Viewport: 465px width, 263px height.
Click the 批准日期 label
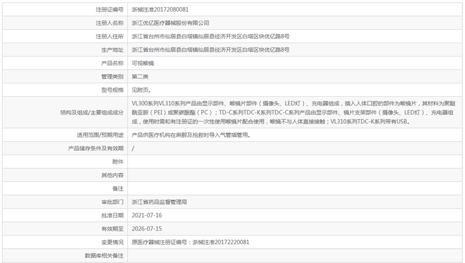[x=112, y=215]
